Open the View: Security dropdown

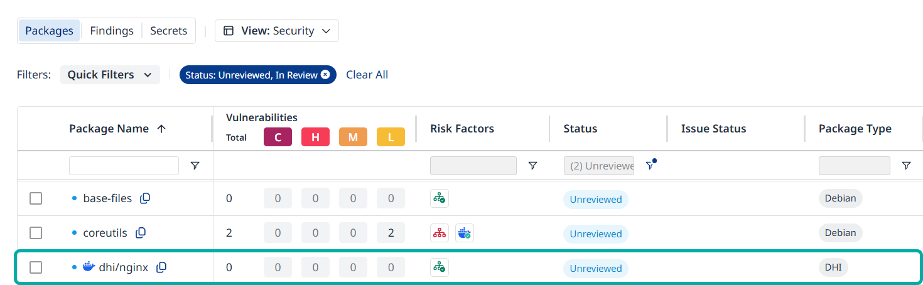277,31
